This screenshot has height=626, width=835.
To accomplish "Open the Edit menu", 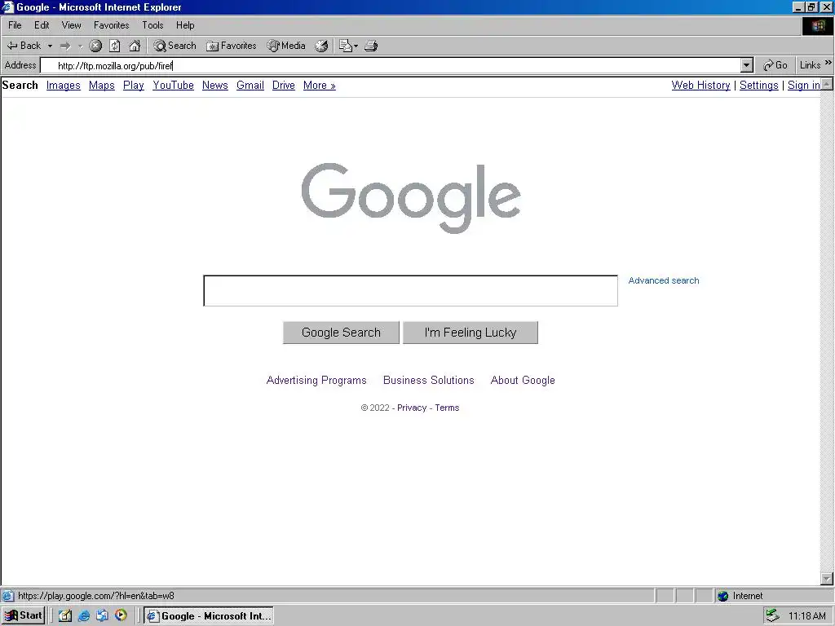I will [x=42, y=25].
